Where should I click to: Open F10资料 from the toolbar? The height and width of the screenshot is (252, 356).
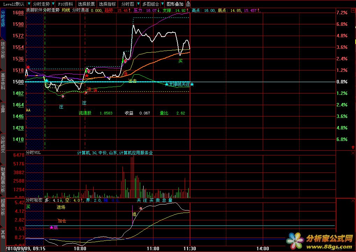tap(65, 4)
